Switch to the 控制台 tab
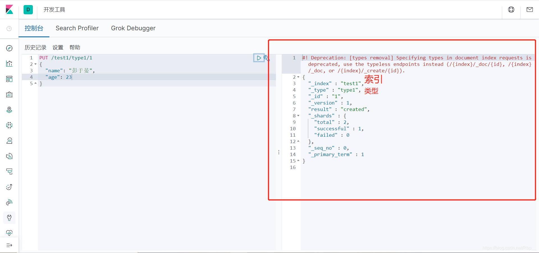539x253 pixels. point(34,28)
